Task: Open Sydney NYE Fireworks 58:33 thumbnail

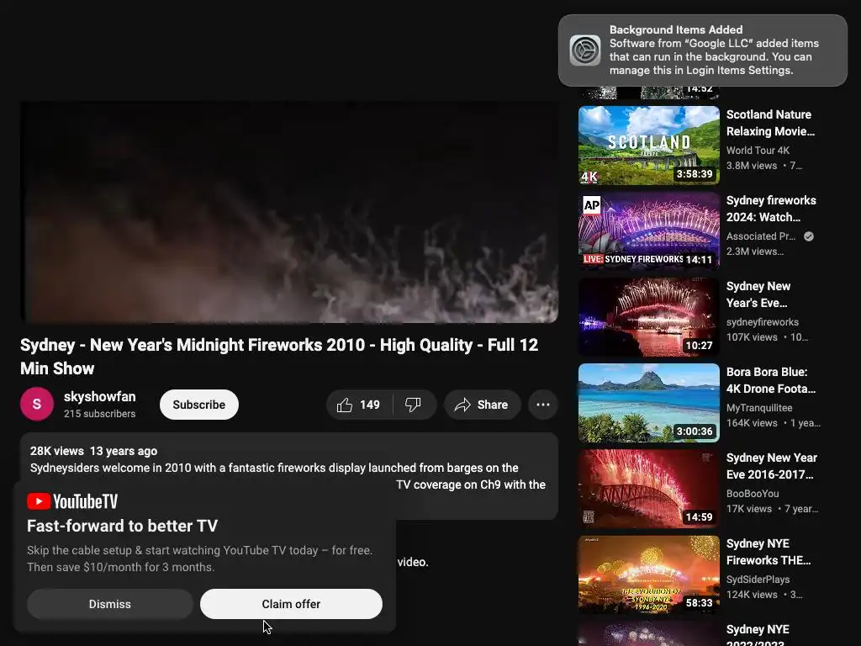Action: point(648,575)
